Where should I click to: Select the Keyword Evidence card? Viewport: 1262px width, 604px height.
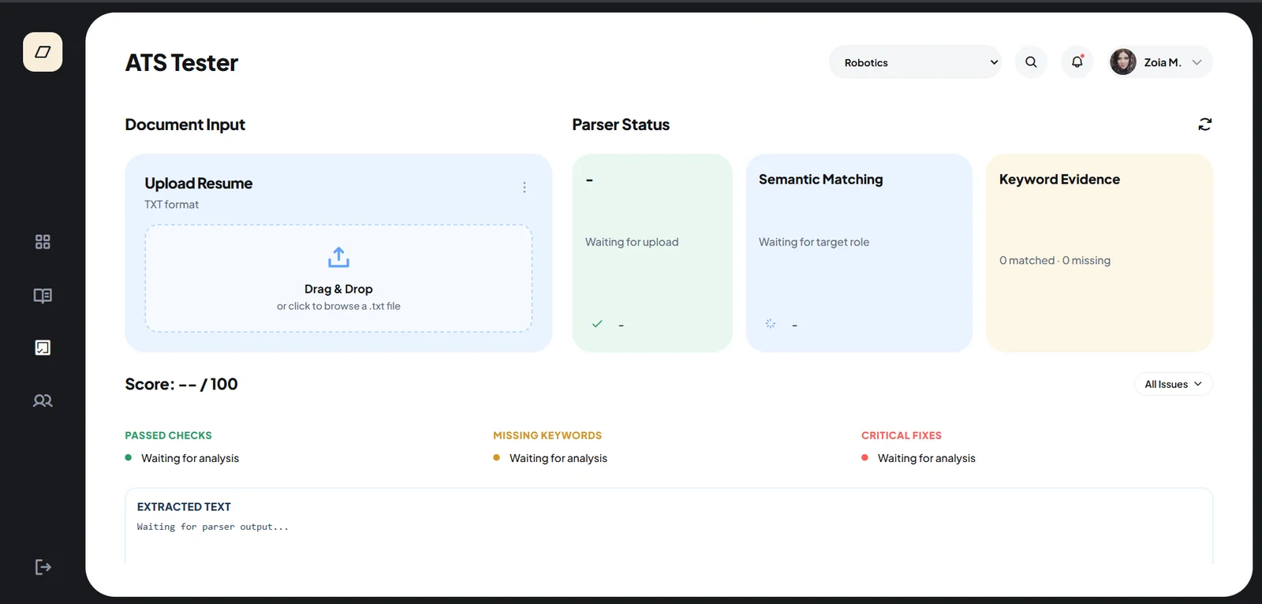coord(1100,253)
